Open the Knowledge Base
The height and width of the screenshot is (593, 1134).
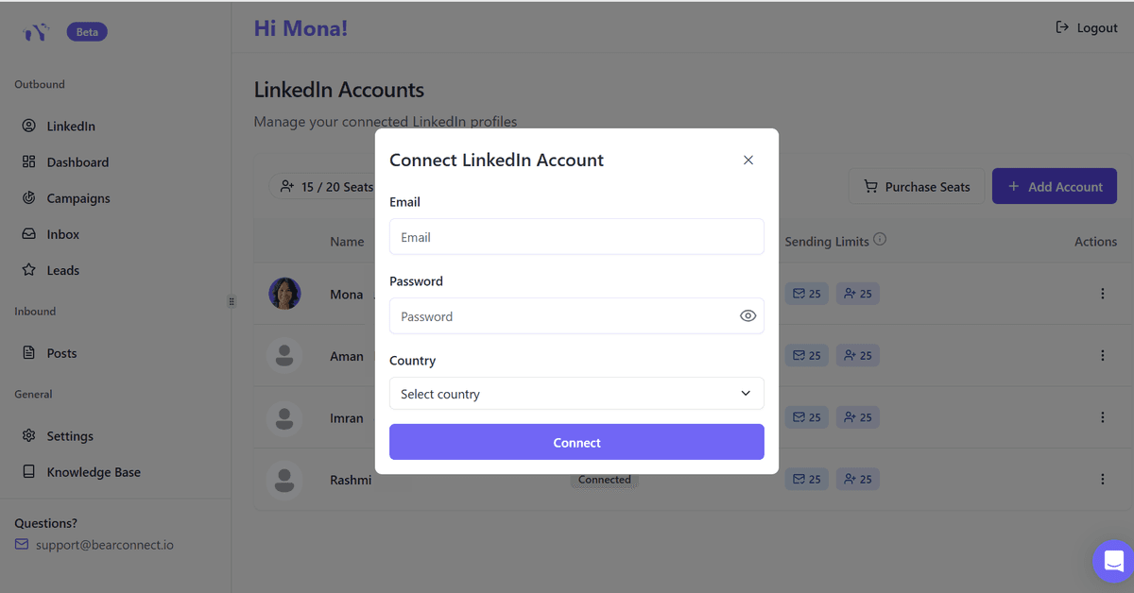(x=94, y=471)
